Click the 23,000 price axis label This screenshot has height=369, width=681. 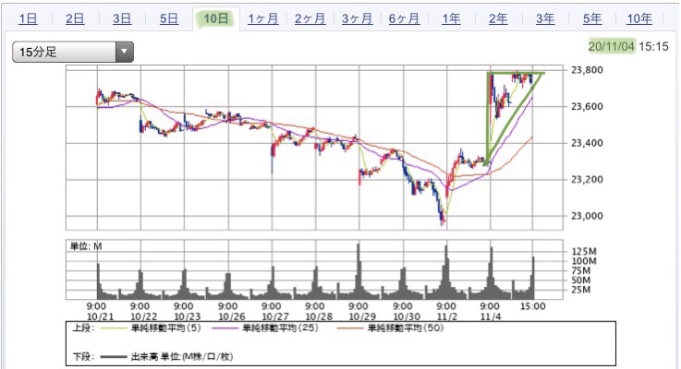point(587,216)
